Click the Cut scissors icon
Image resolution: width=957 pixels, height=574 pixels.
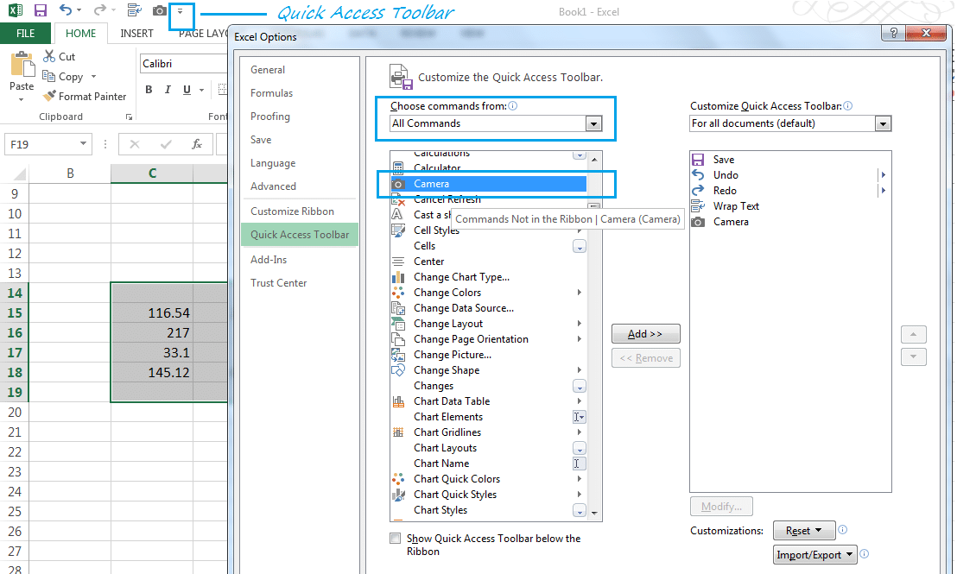(x=49, y=56)
